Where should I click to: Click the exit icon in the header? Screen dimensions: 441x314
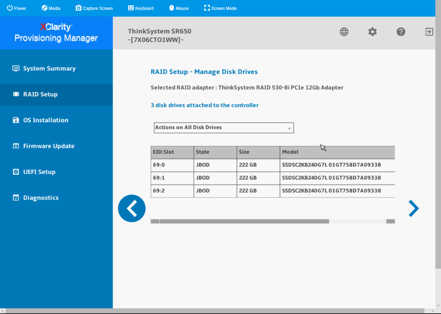[x=429, y=32]
